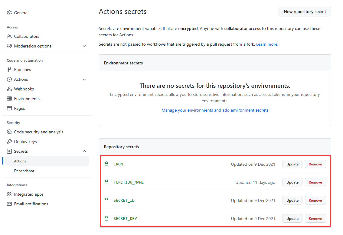Click the Code security shield icon

tap(9, 132)
